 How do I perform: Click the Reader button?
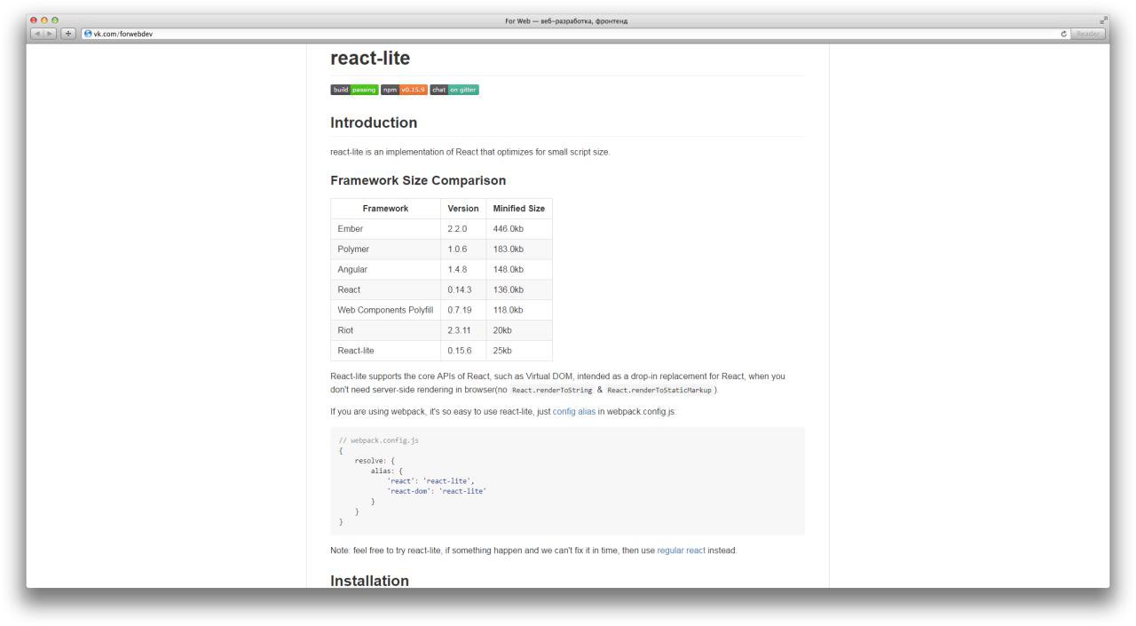[1088, 34]
